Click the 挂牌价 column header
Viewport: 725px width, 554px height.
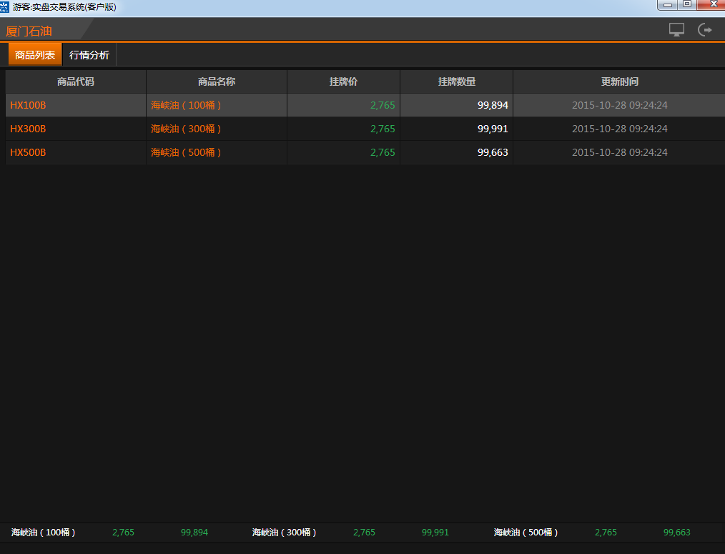click(343, 81)
